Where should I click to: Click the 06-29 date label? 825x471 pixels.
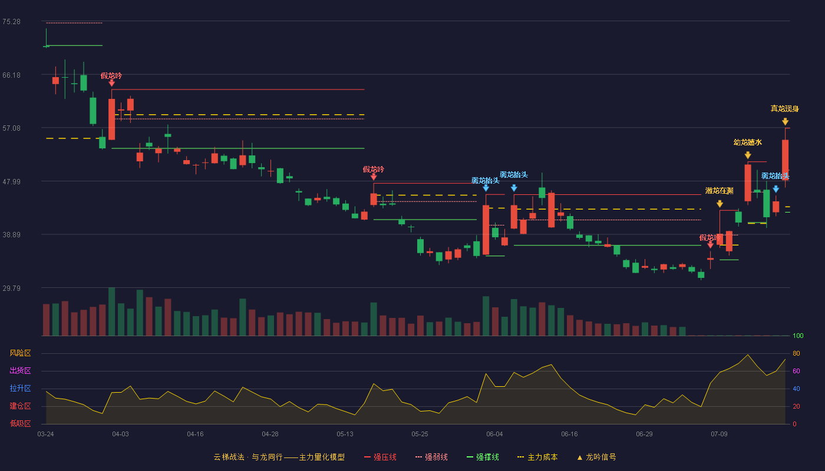[x=644, y=434]
